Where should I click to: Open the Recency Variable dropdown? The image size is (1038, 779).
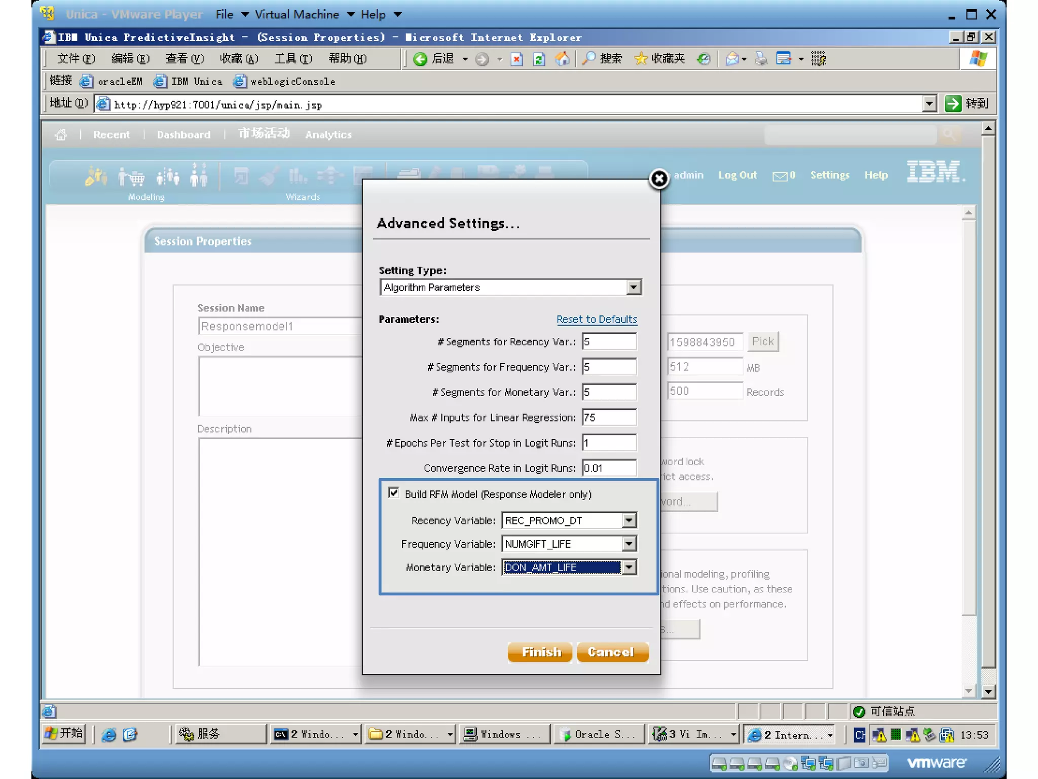click(628, 520)
